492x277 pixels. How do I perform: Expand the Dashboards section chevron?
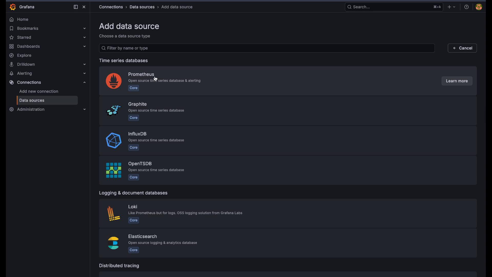coord(85,46)
